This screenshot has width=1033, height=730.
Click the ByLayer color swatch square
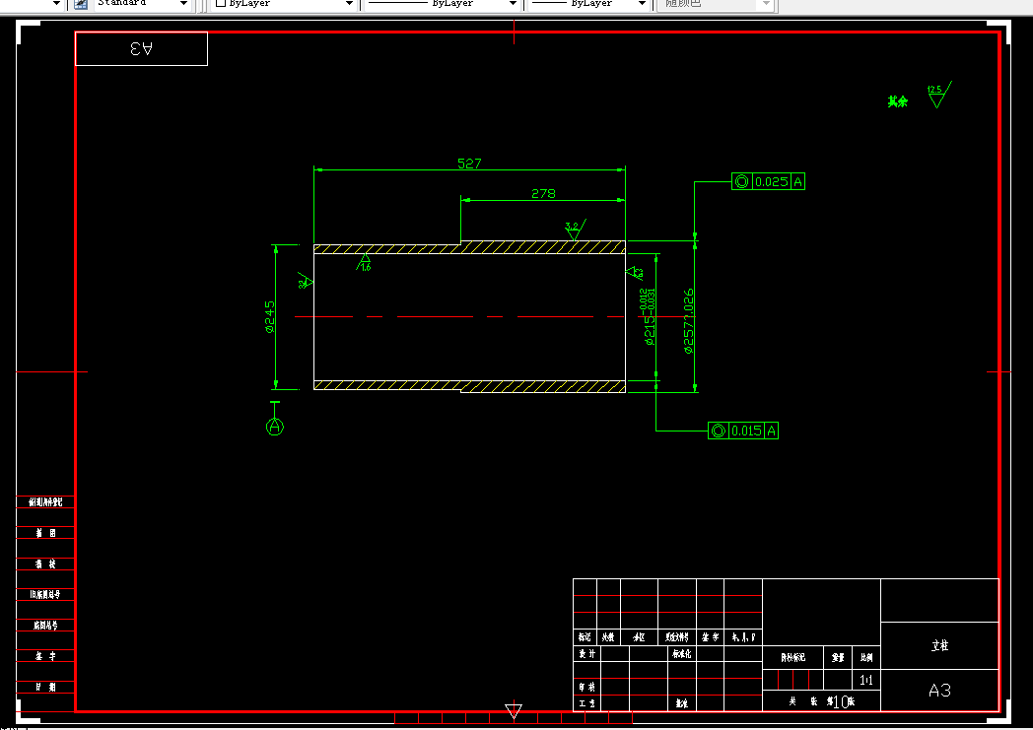point(222,3)
